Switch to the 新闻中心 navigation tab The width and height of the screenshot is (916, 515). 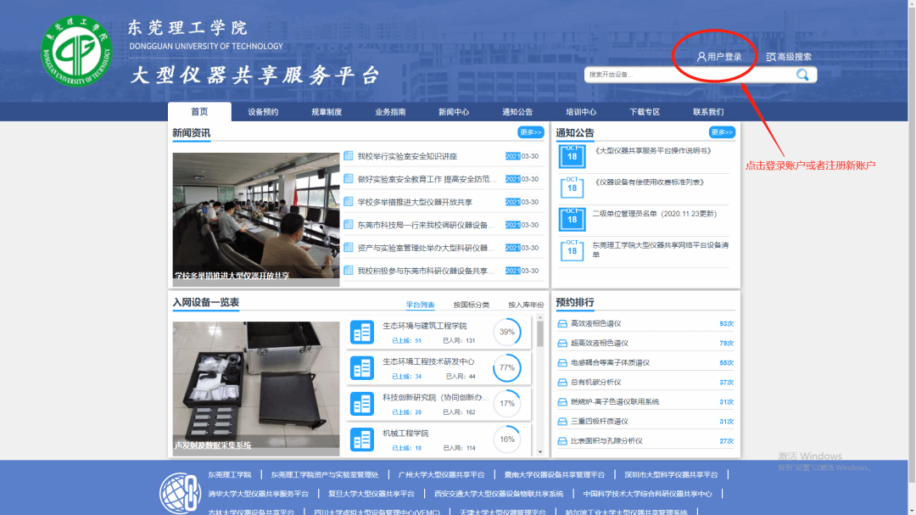(454, 112)
